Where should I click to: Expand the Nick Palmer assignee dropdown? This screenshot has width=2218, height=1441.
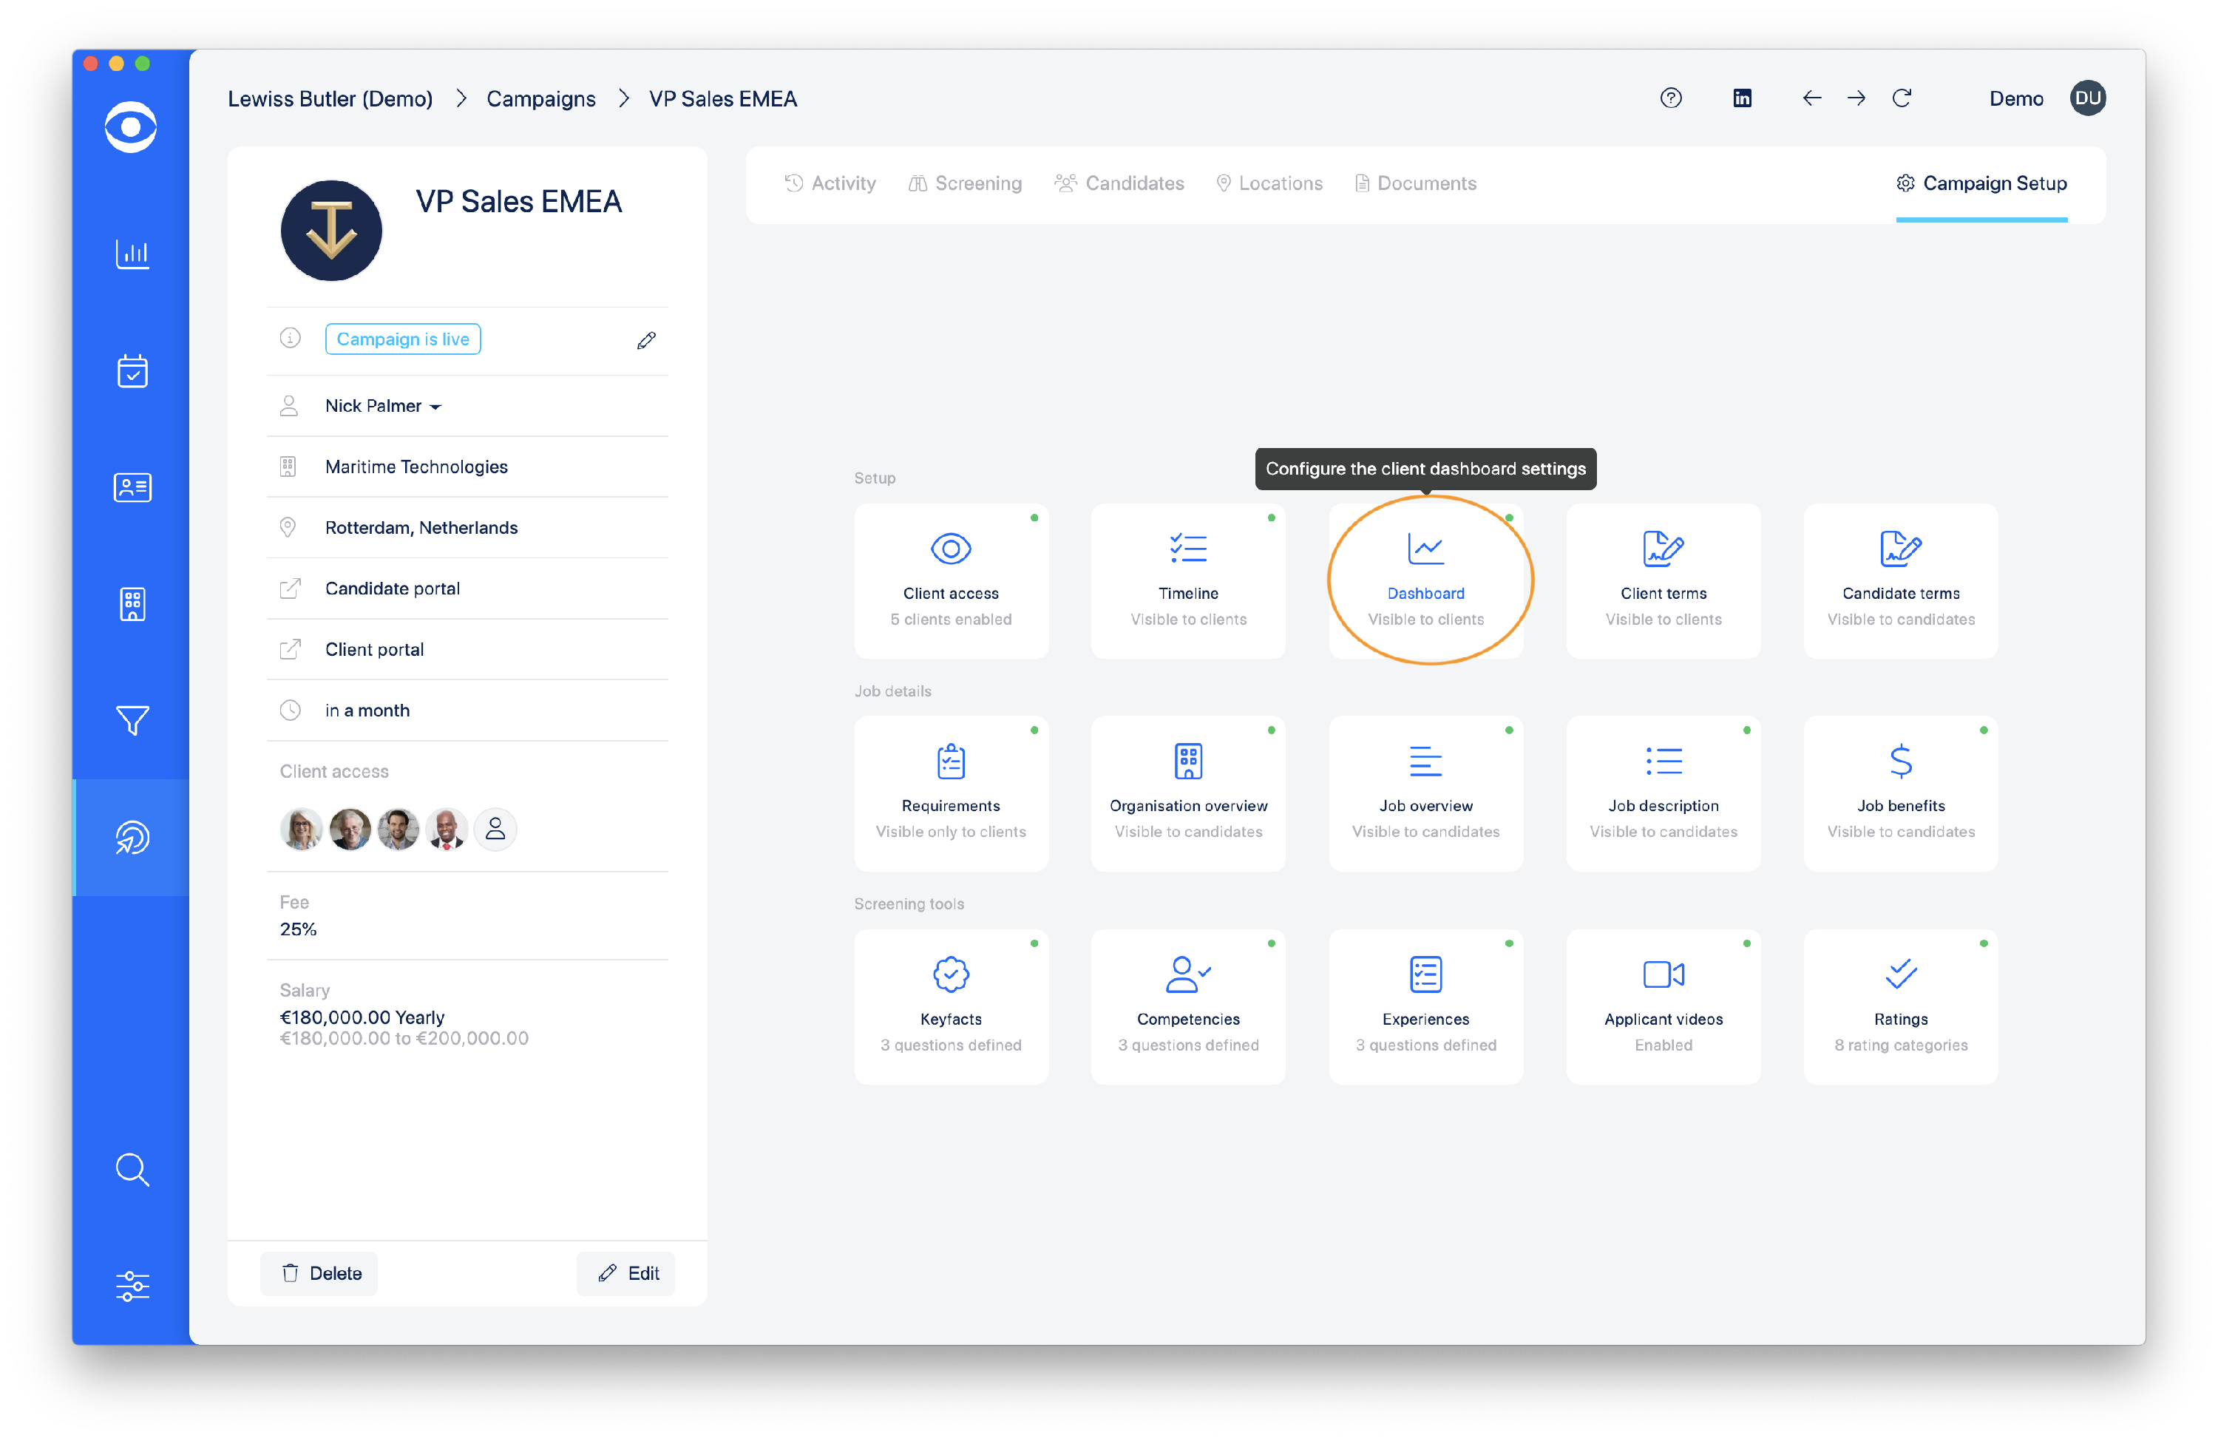tap(435, 405)
